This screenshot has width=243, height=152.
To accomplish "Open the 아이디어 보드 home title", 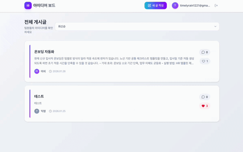I will [44, 5].
